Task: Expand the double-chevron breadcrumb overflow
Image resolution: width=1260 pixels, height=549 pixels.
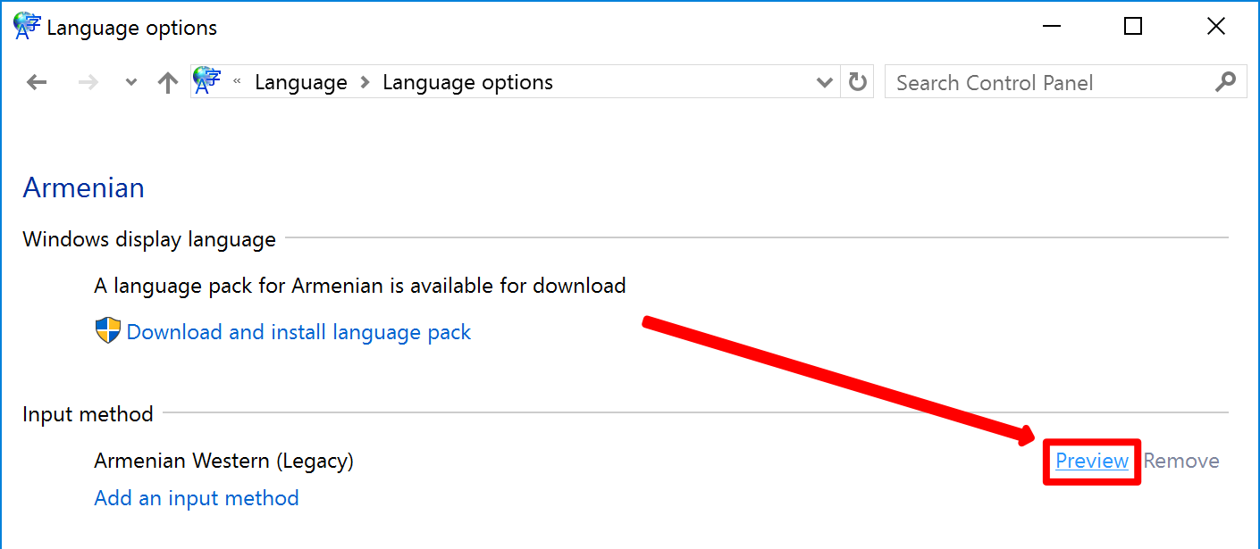Action: [237, 82]
